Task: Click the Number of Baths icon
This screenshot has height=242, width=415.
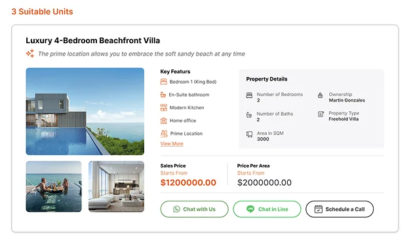Action: 249,115
